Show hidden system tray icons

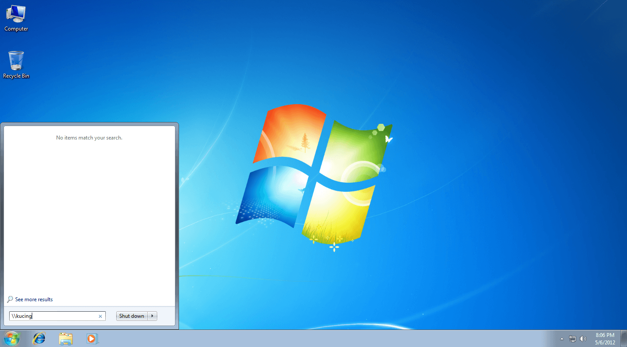(562, 339)
